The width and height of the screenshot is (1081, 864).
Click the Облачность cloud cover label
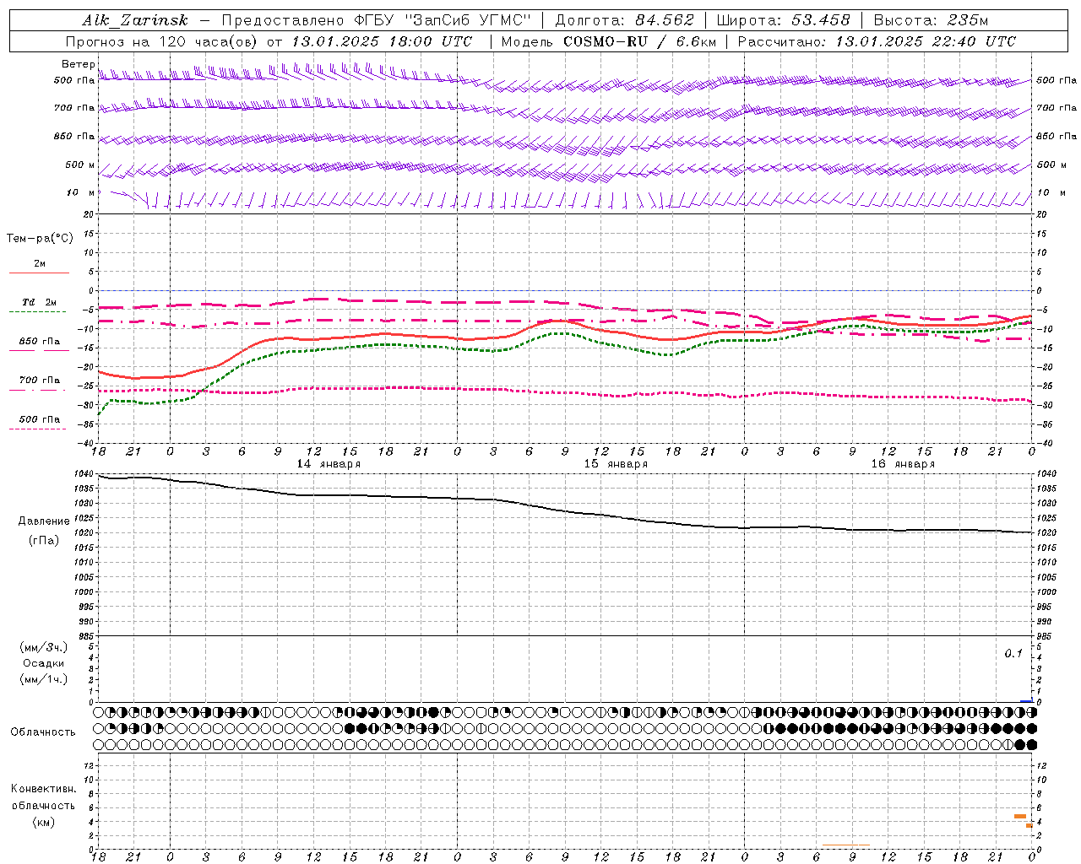click(x=43, y=732)
